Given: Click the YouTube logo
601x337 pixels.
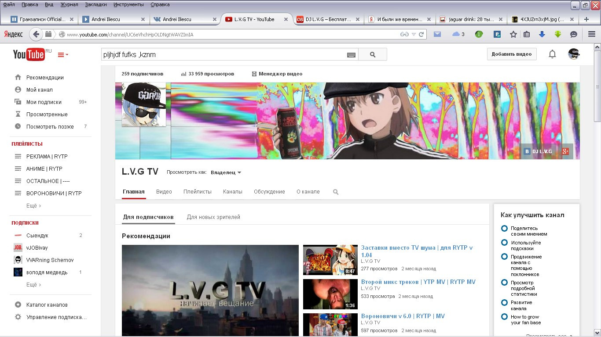Looking at the screenshot, I should pyautogui.click(x=29, y=54).
